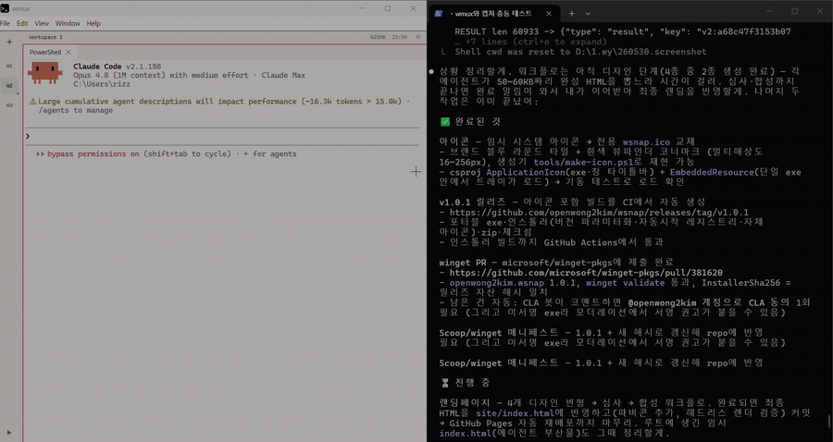Viewport: 833px width, 442px height.
Task: Click the small circle icon beside the clock
Action: (418, 37)
